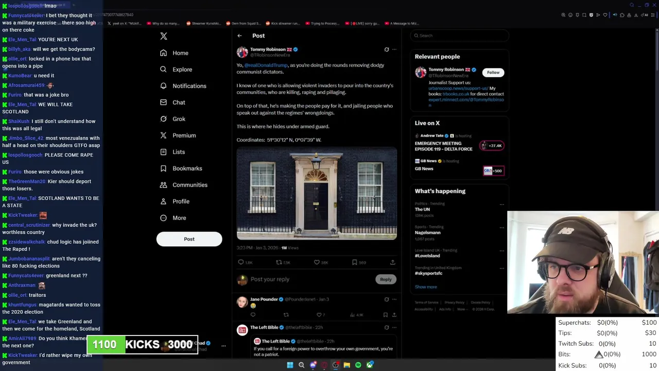Open the trending topic #LoveIsland
This screenshot has width=659, height=371.
tap(427, 256)
